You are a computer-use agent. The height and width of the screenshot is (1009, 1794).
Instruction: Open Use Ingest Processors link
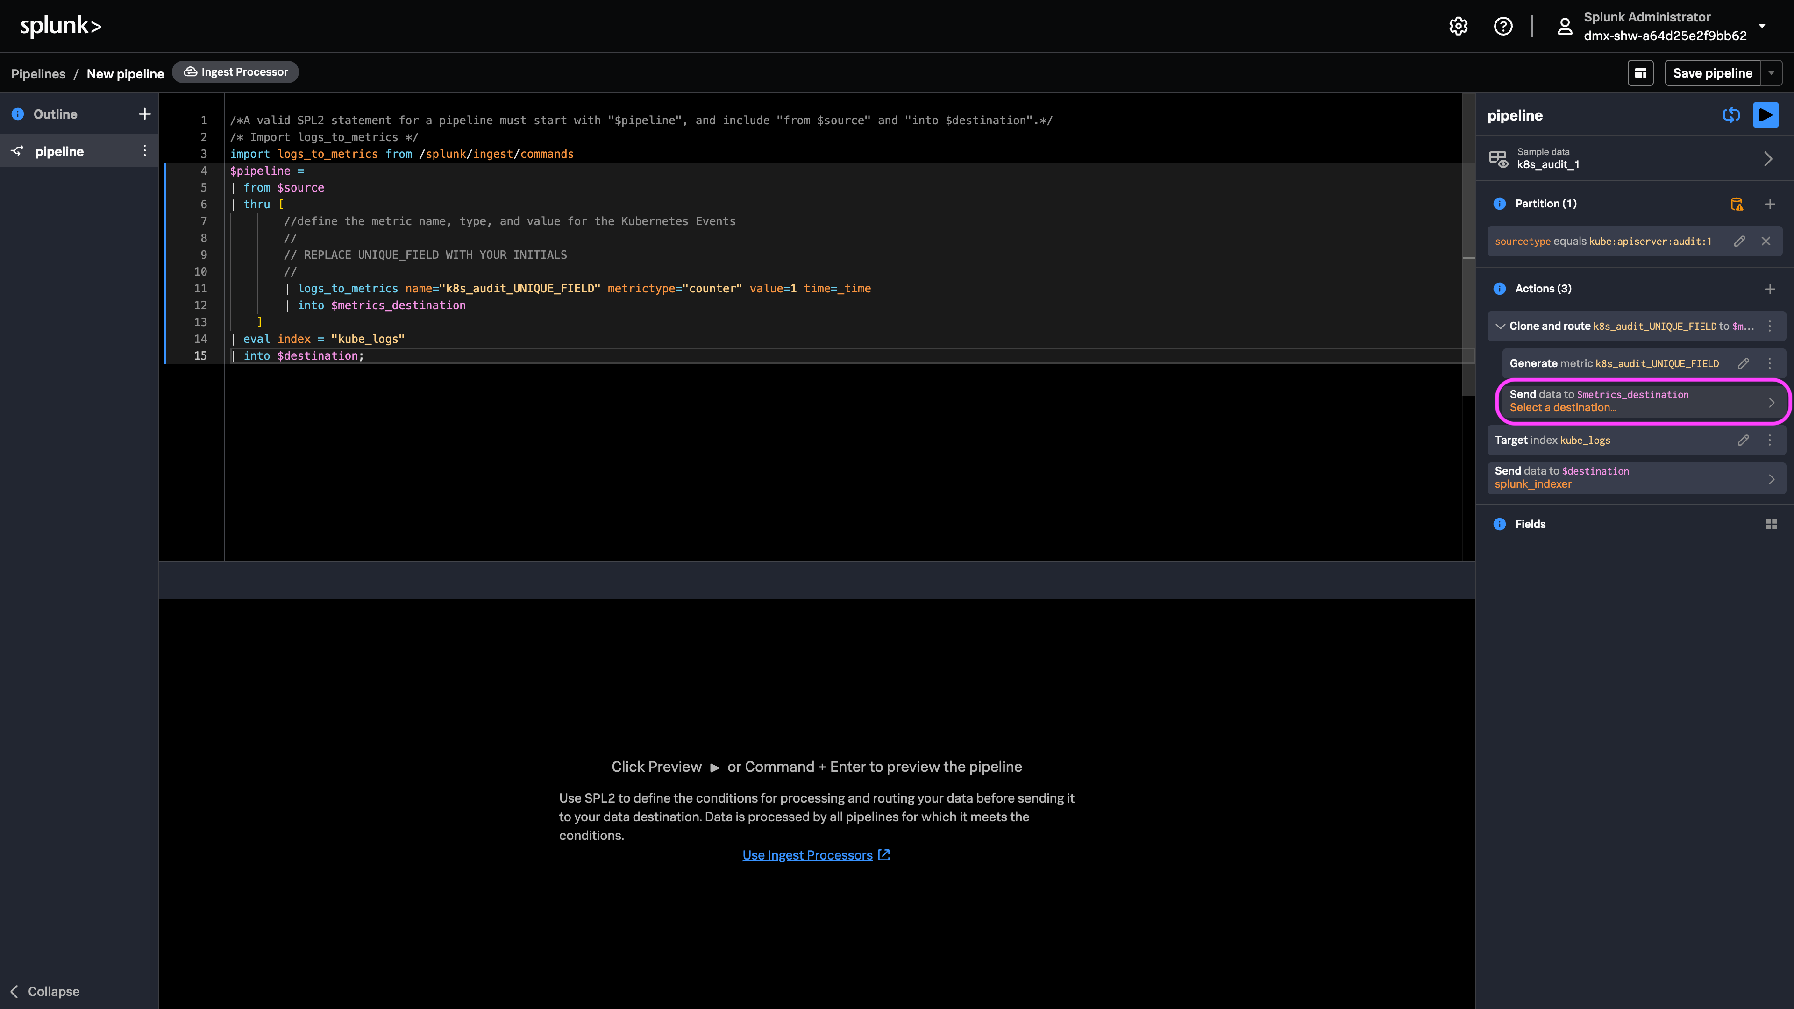[x=816, y=855]
